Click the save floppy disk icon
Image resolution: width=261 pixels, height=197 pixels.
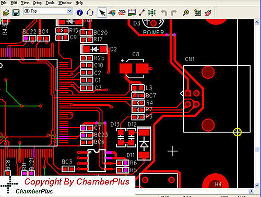pyautogui.click(x=16, y=13)
